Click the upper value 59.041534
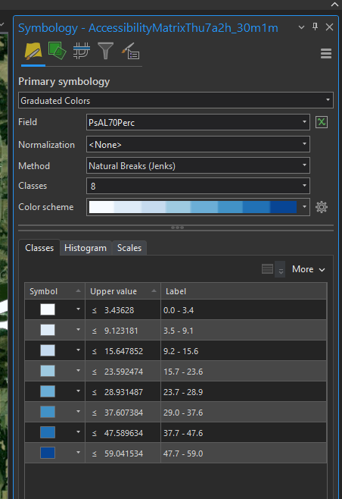Image resolution: width=342 pixels, height=499 pixels. click(123, 453)
